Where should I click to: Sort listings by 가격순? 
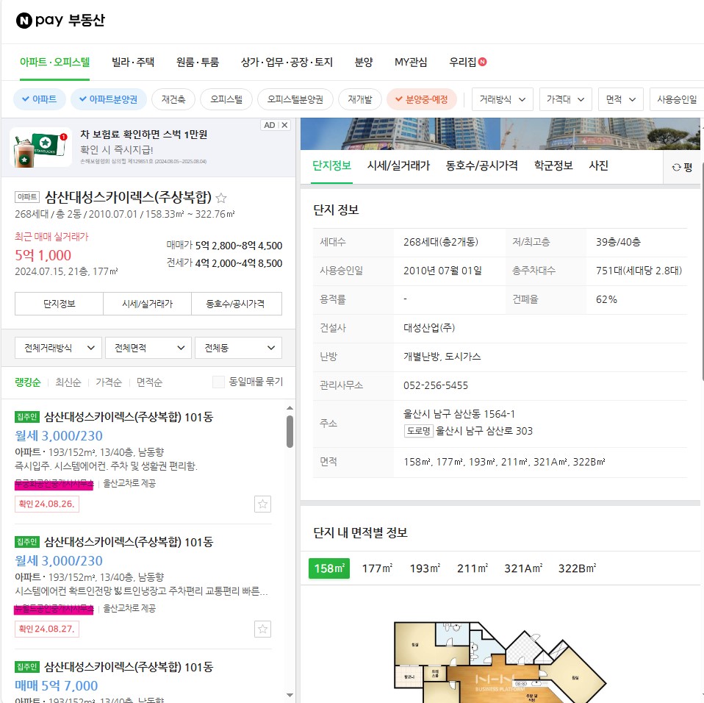pyautogui.click(x=109, y=382)
